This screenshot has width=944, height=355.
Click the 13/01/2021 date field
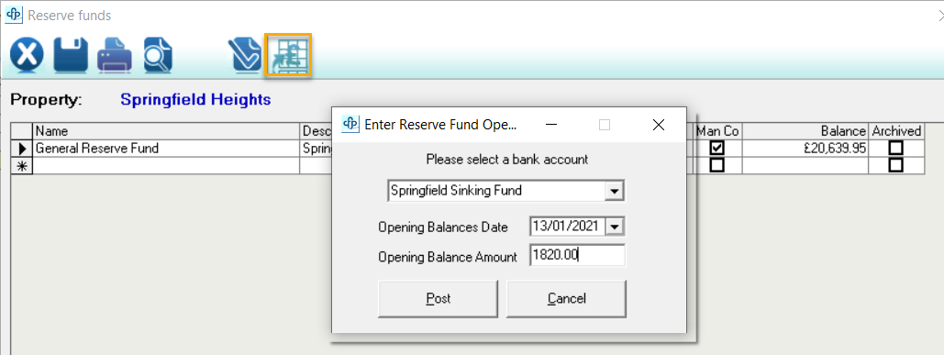(567, 227)
